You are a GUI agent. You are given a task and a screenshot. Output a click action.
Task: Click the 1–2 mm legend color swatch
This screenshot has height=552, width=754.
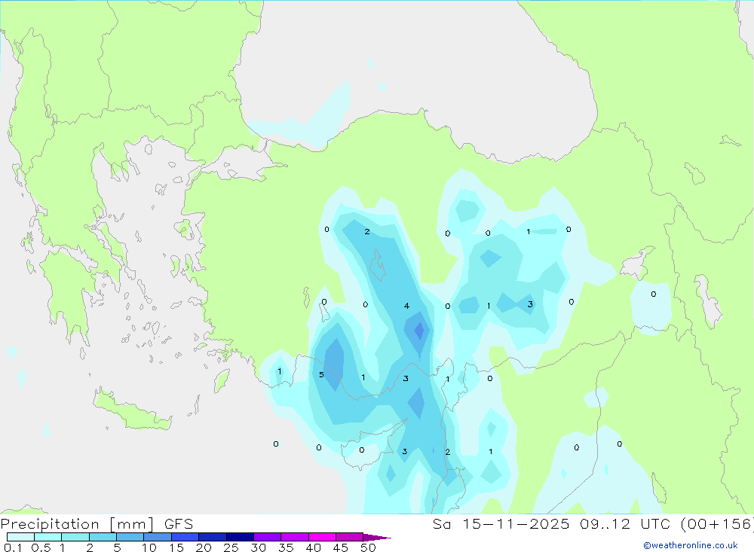(x=75, y=537)
